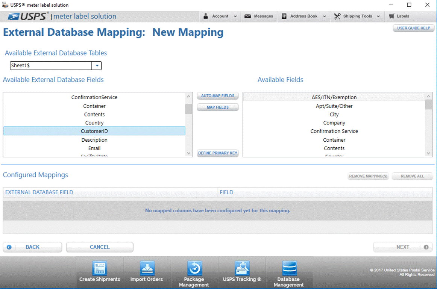This screenshot has width=437, height=289.
Task: Click the Field column header
Action: click(325, 192)
